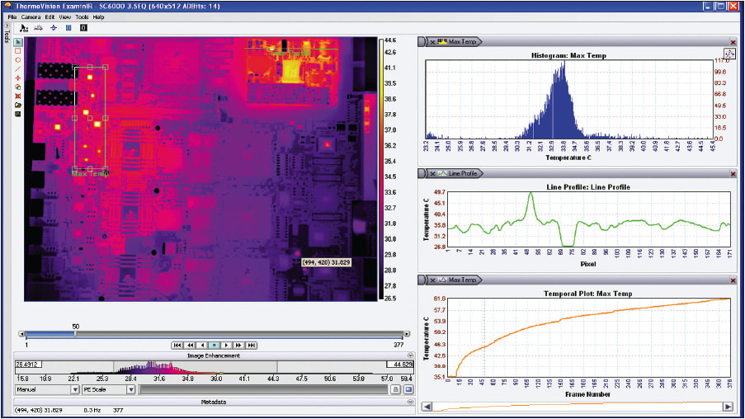The width and height of the screenshot is (745, 419).
Task: Click the profile plot toolbar icon
Action: click(x=39, y=28)
